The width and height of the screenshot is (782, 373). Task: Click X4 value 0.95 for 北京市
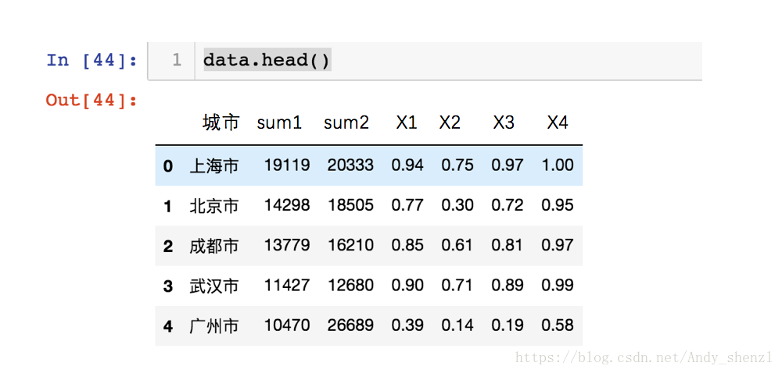coord(558,205)
